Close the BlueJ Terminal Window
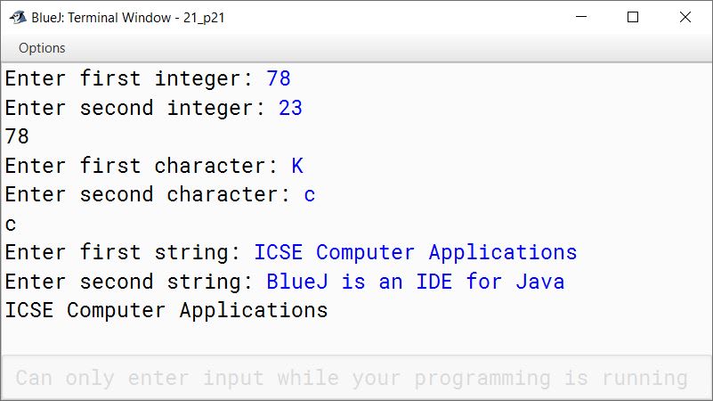 pos(685,17)
